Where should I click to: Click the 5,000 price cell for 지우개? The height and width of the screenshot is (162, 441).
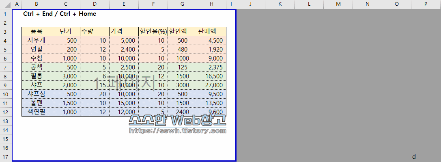124,41
